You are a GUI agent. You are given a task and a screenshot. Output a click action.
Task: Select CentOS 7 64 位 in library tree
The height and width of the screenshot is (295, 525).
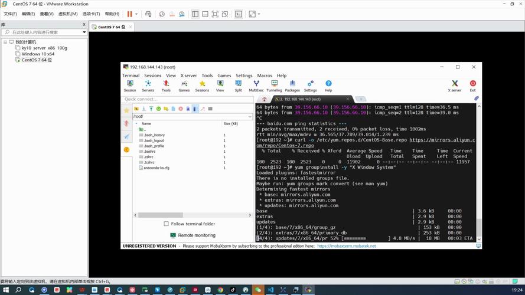coord(37,60)
